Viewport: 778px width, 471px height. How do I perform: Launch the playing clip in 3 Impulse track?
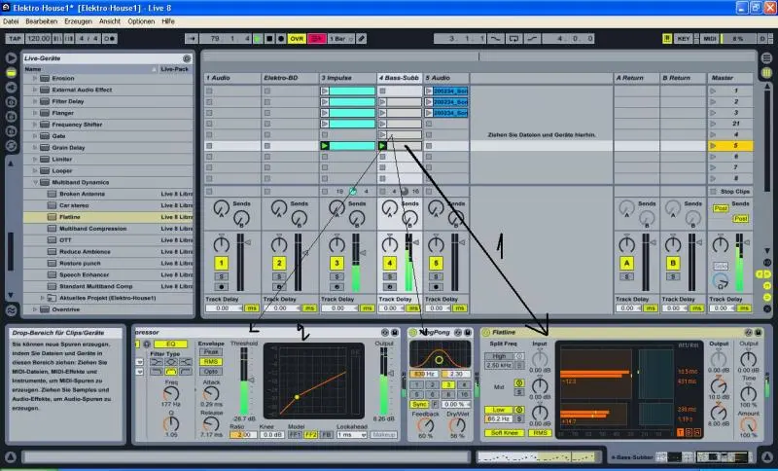pyautogui.click(x=326, y=146)
